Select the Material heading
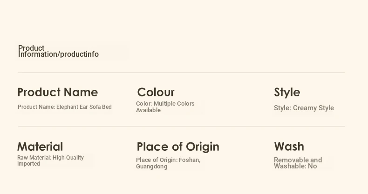The image size is (368, 194). pos(40,147)
